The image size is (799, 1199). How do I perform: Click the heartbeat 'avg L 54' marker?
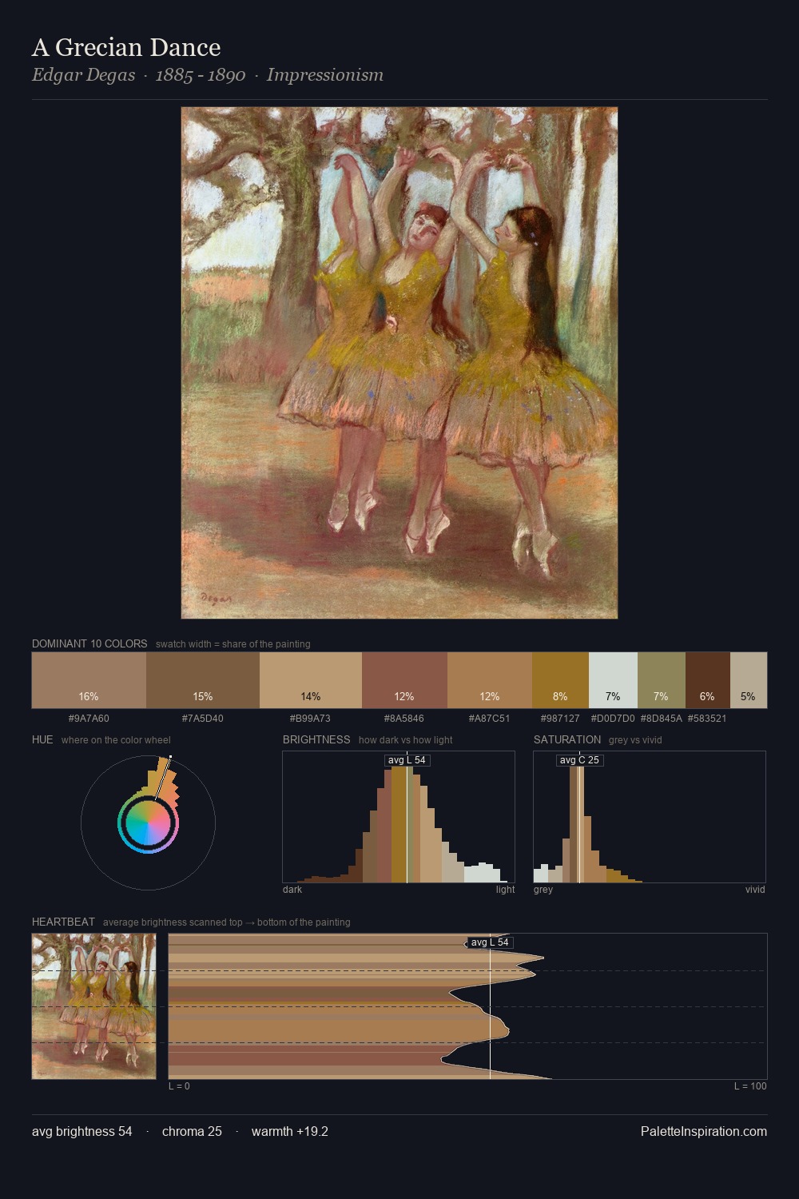[489, 942]
